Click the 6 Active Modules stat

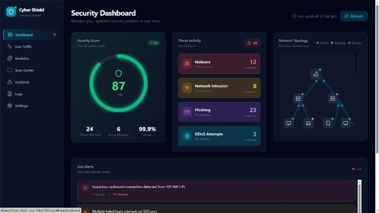[118, 131]
